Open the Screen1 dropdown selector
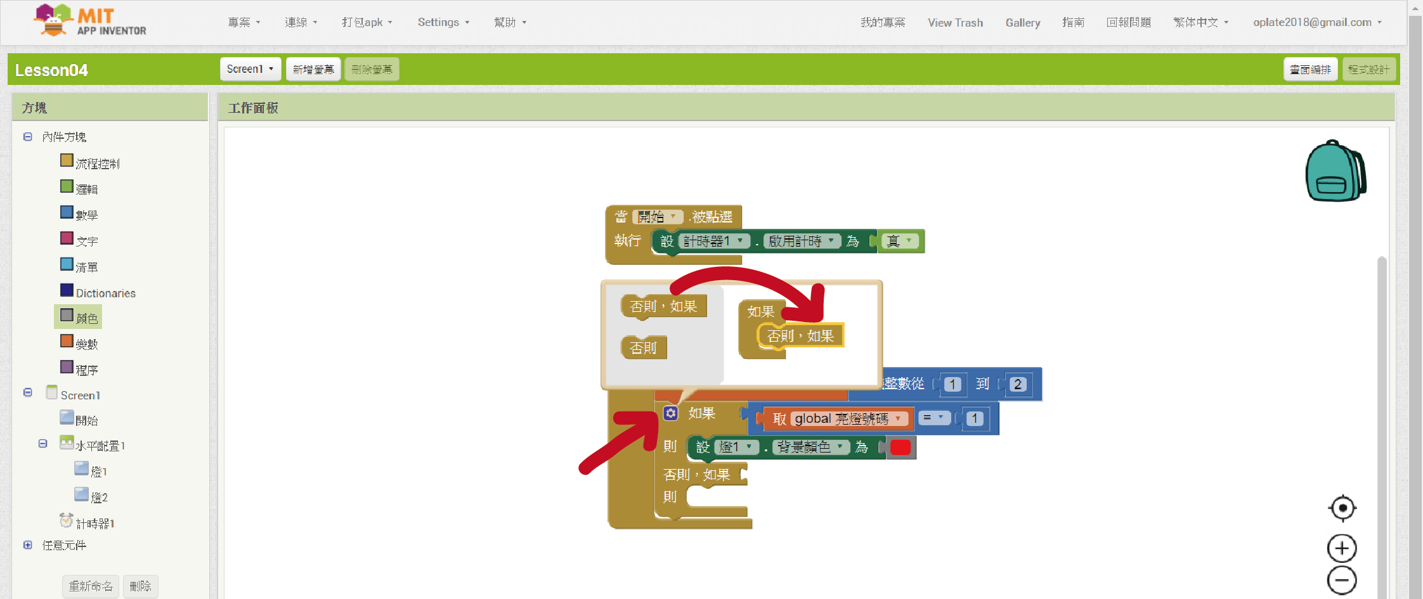This screenshot has width=1423, height=599. [x=250, y=69]
